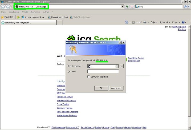Image resolution: width=191 pixels, height=130 pixels.
Task: Open the Datei menu
Action: 4,12
